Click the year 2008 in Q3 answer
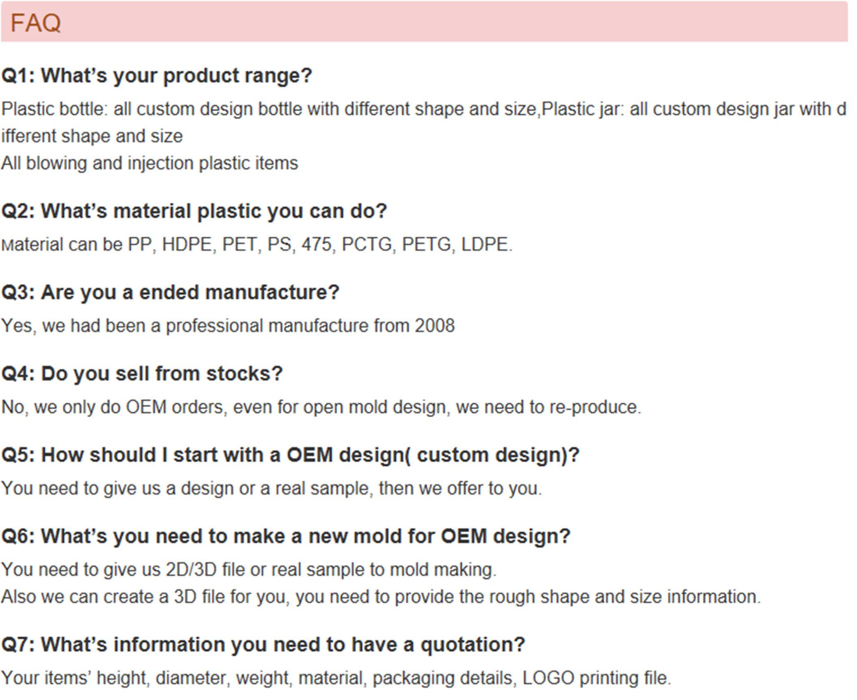857x700 pixels. (x=435, y=326)
